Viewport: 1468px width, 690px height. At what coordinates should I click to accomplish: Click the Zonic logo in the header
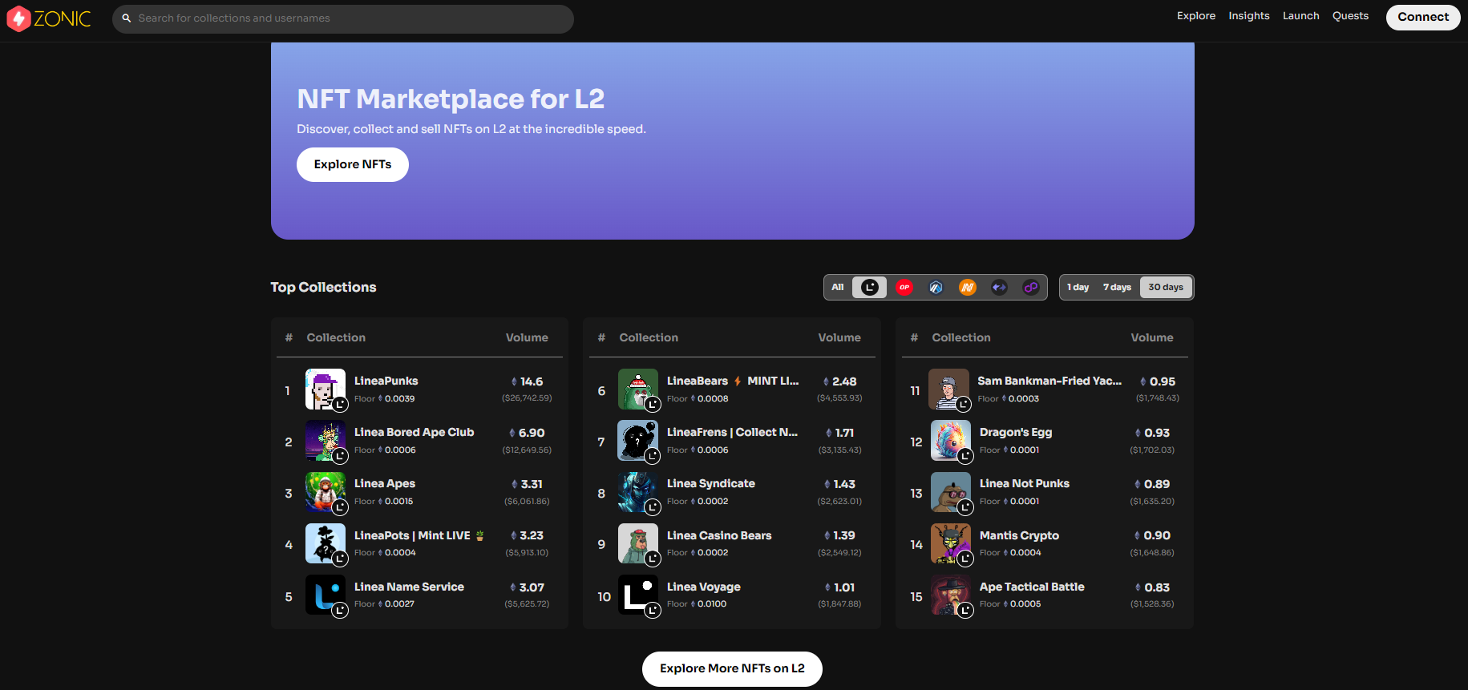point(49,18)
